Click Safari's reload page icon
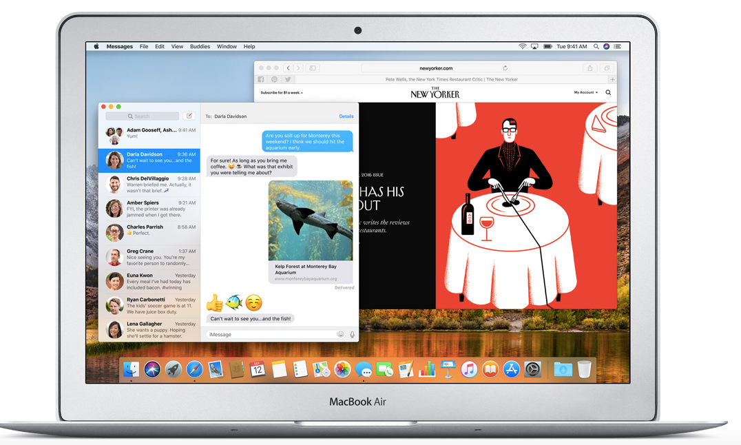741x445 pixels. pyautogui.click(x=505, y=68)
